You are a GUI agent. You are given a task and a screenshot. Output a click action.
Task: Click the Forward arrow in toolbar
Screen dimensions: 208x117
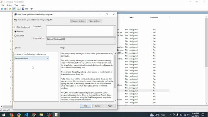click(6, 9)
